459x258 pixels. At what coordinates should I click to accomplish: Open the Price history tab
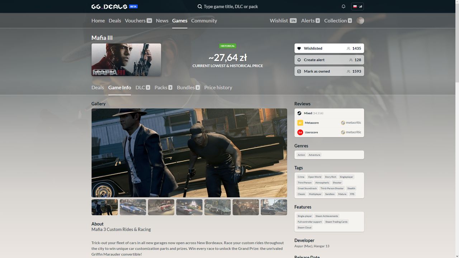pos(218,87)
